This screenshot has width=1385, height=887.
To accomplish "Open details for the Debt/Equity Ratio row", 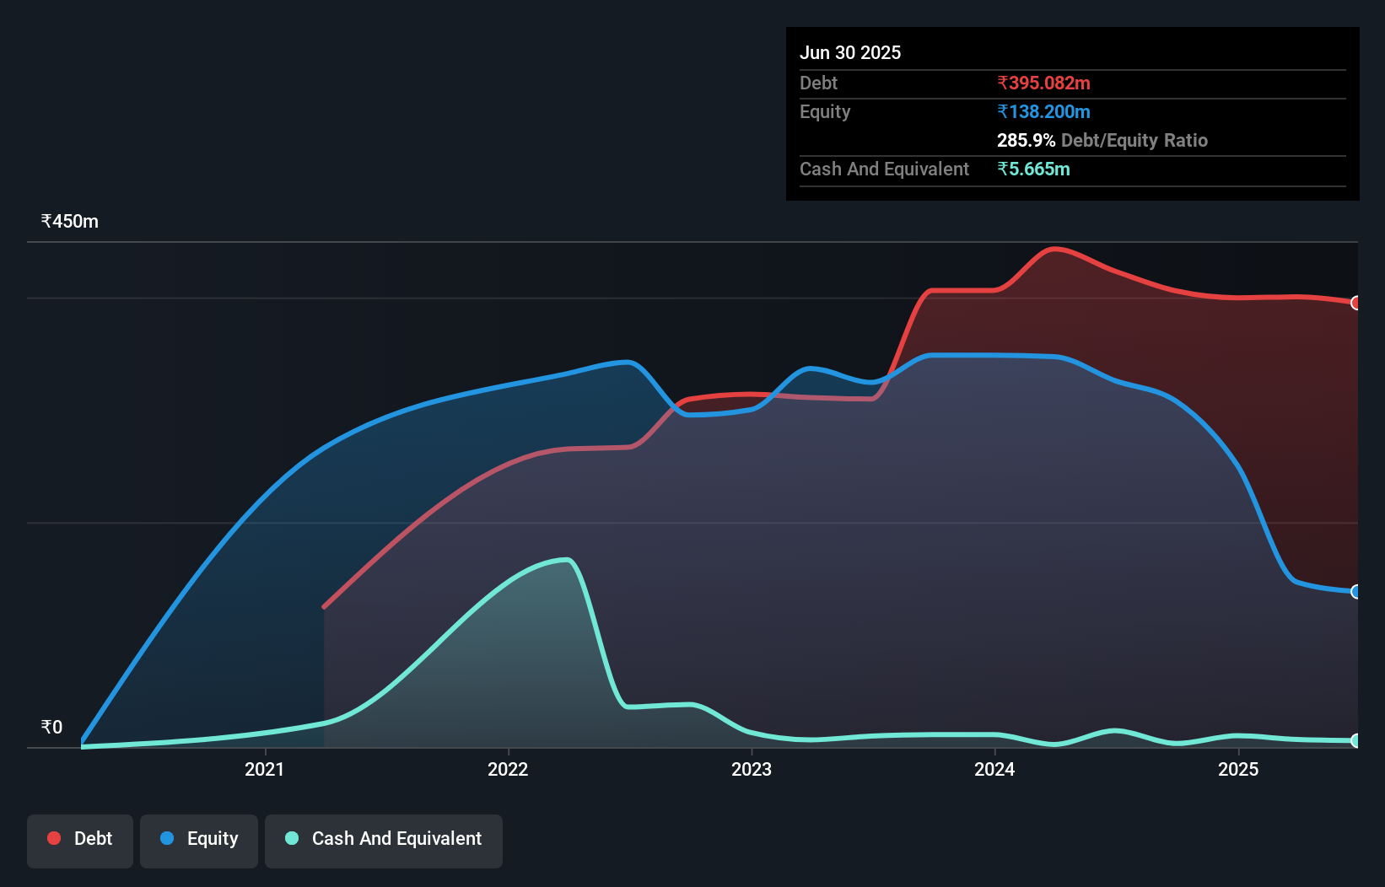I will [x=1102, y=140].
